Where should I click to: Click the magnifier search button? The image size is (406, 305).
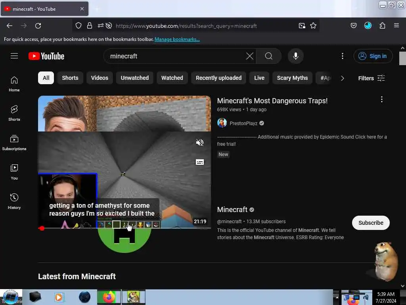269,56
